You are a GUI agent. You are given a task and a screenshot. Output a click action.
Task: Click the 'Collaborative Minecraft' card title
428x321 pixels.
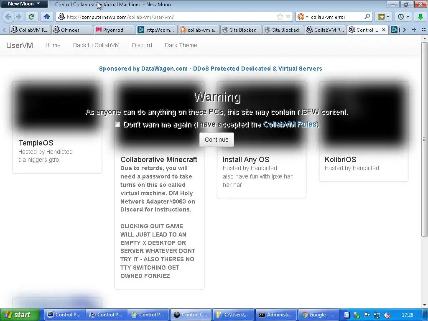[158, 159]
